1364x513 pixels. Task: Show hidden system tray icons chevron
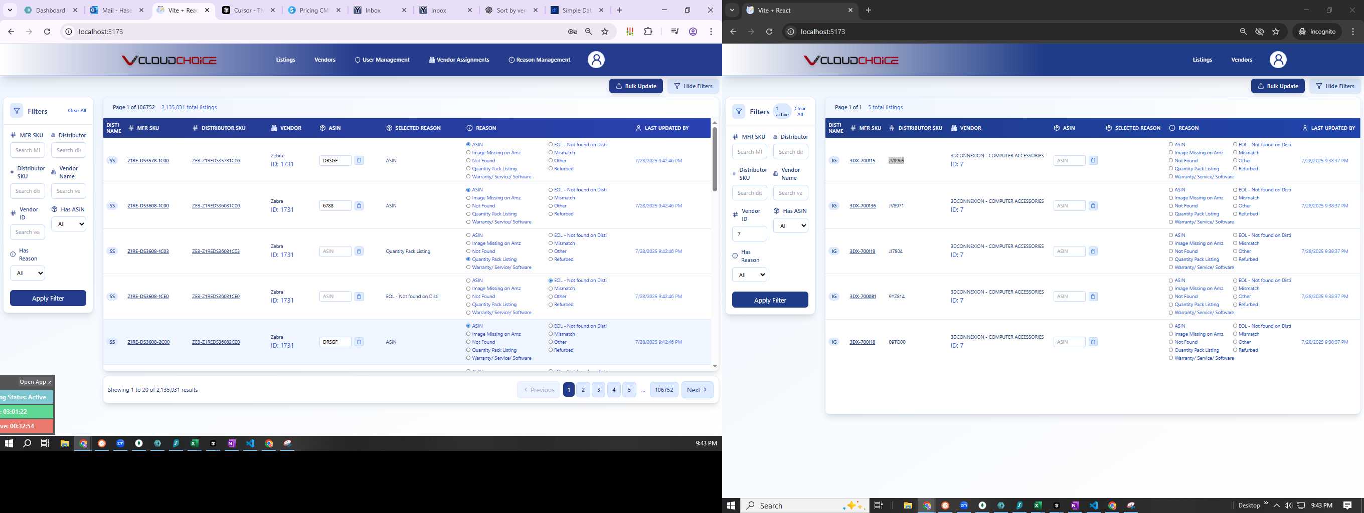tap(1277, 505)
